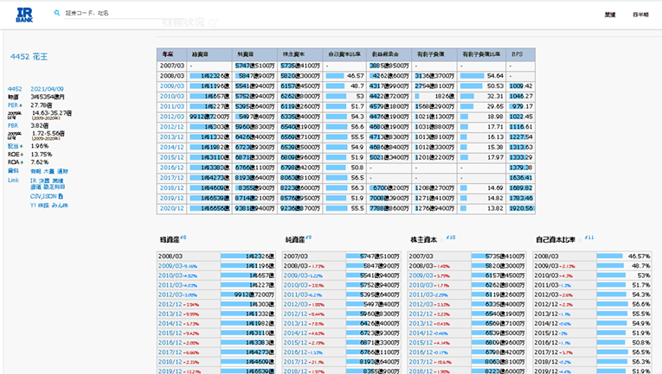Open the PER link in sidebar
Screen dimensions: 662x374
(x=13, y=105)
